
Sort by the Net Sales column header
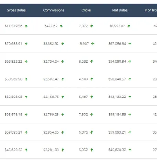[x=120, y=10]
